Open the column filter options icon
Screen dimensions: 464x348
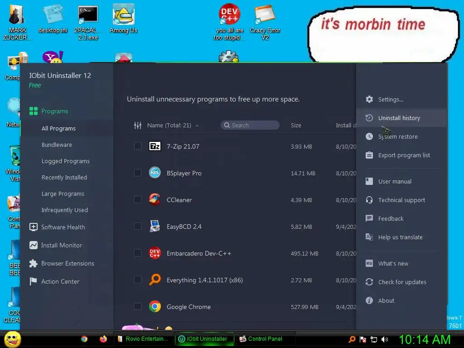pyautogui.click(x=138, y=126)
